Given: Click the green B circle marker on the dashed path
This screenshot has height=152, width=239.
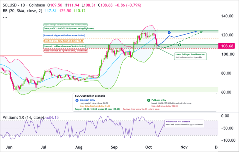Looking at the screenshot, I should pos(180,45).
